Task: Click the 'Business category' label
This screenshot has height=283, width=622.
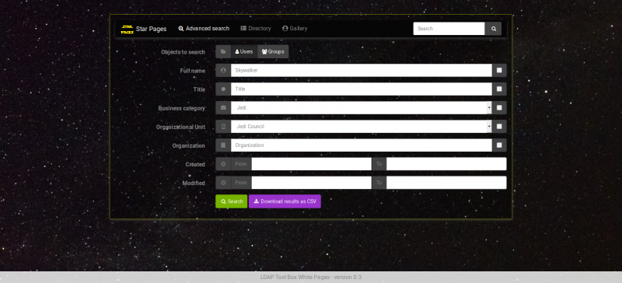Action: click(x=182, y=108)
